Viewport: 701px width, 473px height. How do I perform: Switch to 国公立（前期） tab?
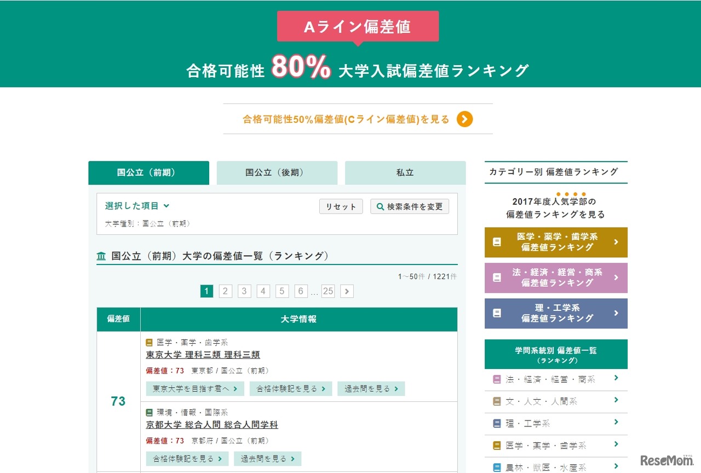pyautogui.click(x=148, y=172)
